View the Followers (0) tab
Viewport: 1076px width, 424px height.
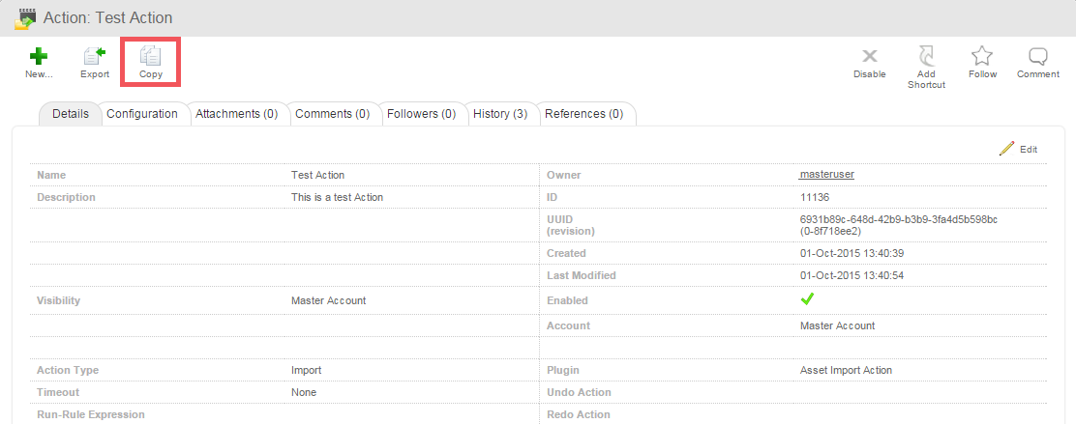coord(421,114)
